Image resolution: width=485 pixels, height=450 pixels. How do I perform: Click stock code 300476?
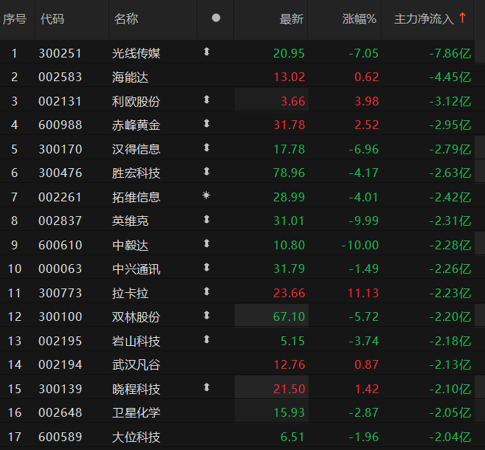pos(60,173)
